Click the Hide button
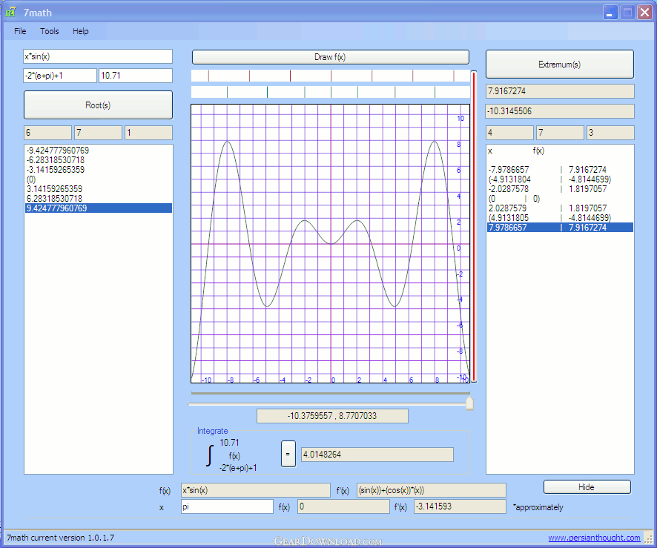This screenshot has height=548, width=657. (x=587, y=487)
